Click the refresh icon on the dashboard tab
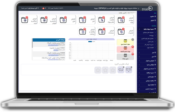 click(x=133, y=13)
